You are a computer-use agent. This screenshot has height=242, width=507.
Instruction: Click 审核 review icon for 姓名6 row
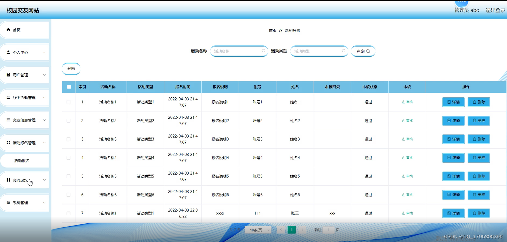tap(407, 195)
